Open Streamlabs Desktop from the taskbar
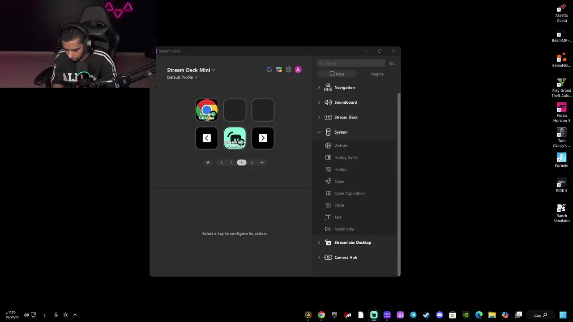Screen dimensions: 573x322 tap(374, 315)
